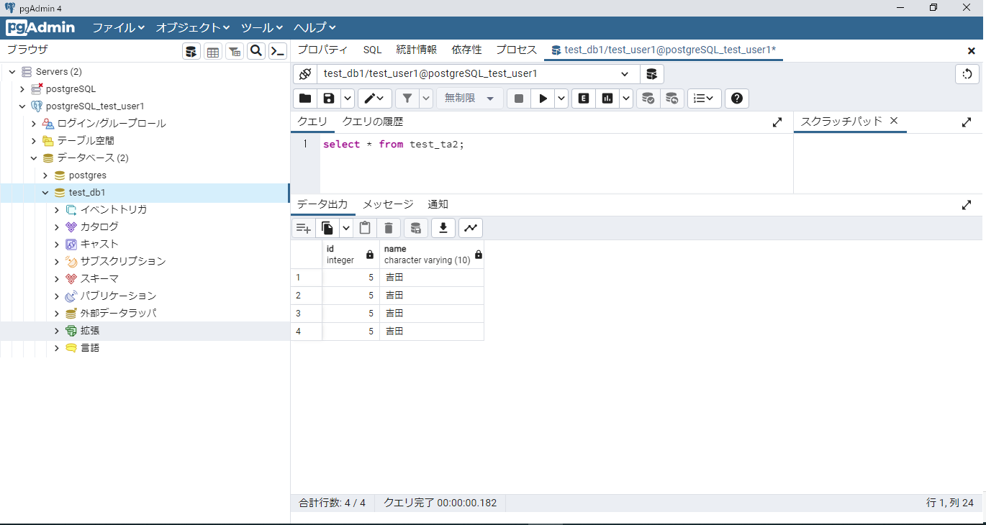
Task: Click the search objects magnifier icon
Action: tap(256, 51)
